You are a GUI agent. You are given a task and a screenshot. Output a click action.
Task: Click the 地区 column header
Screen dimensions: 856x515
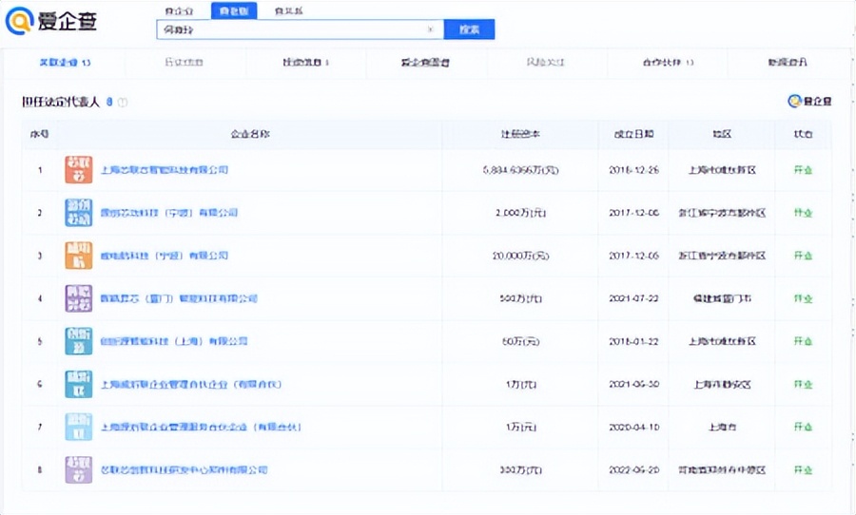(722, 134)
